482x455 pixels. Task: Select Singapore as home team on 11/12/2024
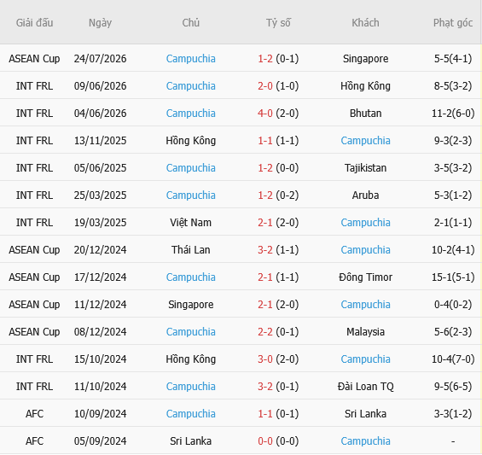(190, 305)
